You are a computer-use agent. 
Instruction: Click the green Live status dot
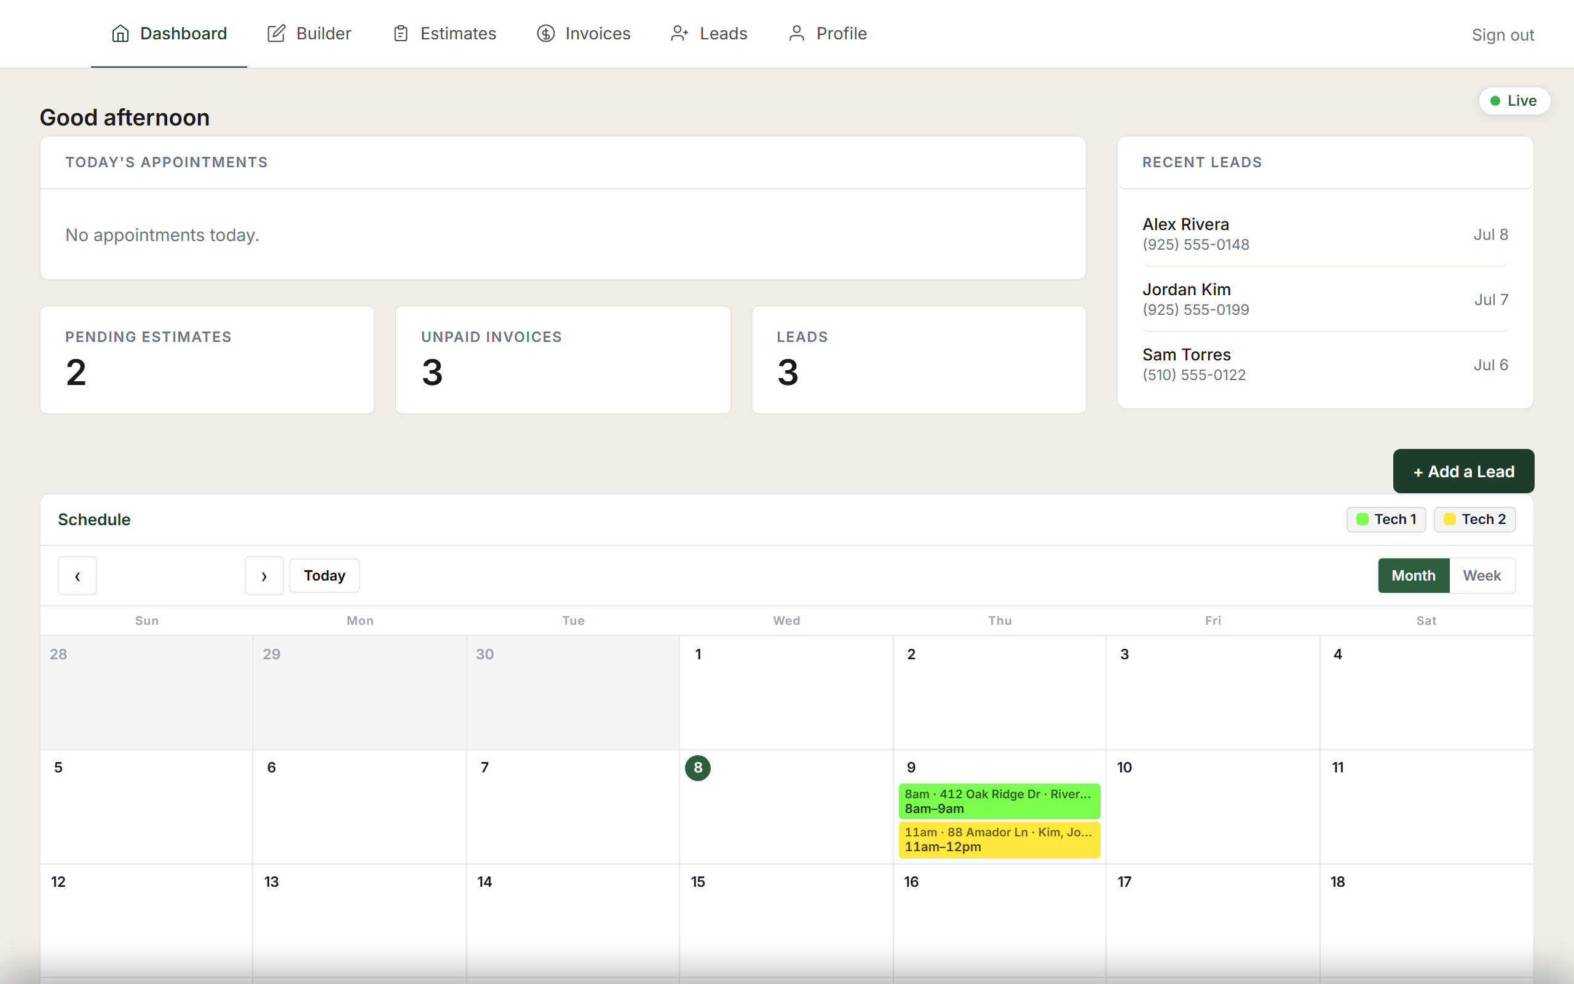tap(1495, 101)
